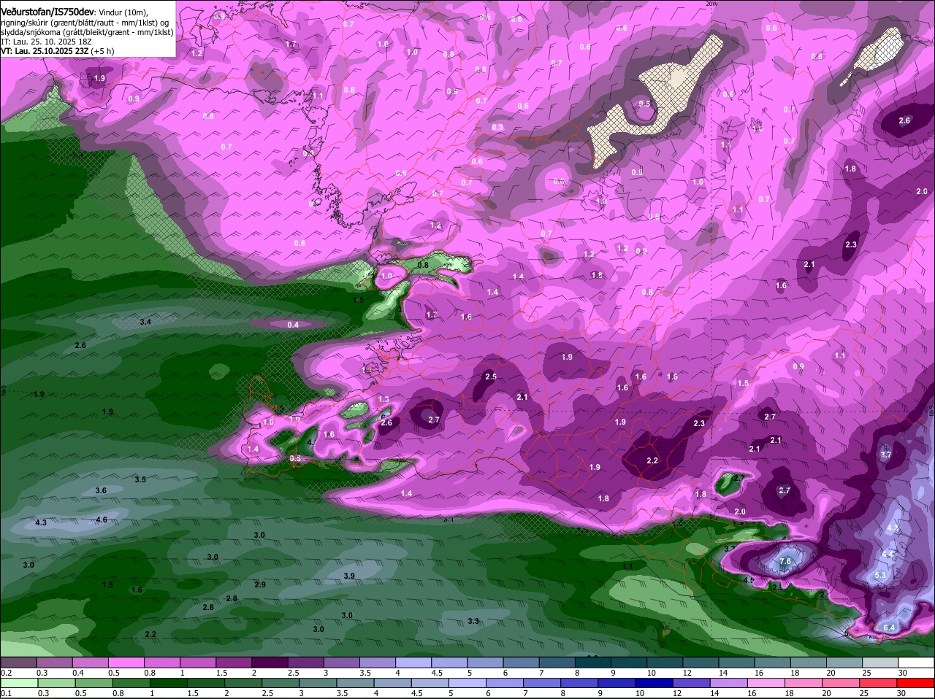Click the darkest purple swatch labeled 2 in upper legend

pyautogui.click(x=270, y=663)
